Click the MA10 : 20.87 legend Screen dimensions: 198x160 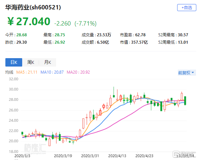coord(52,72)
